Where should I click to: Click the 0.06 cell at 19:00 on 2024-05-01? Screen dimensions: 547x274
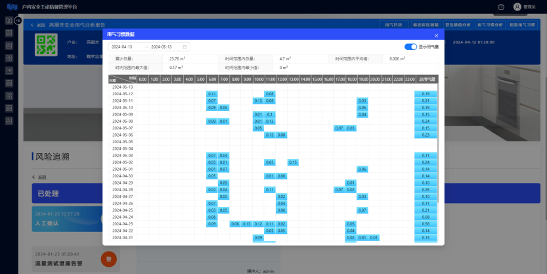[x=362, y=170]
